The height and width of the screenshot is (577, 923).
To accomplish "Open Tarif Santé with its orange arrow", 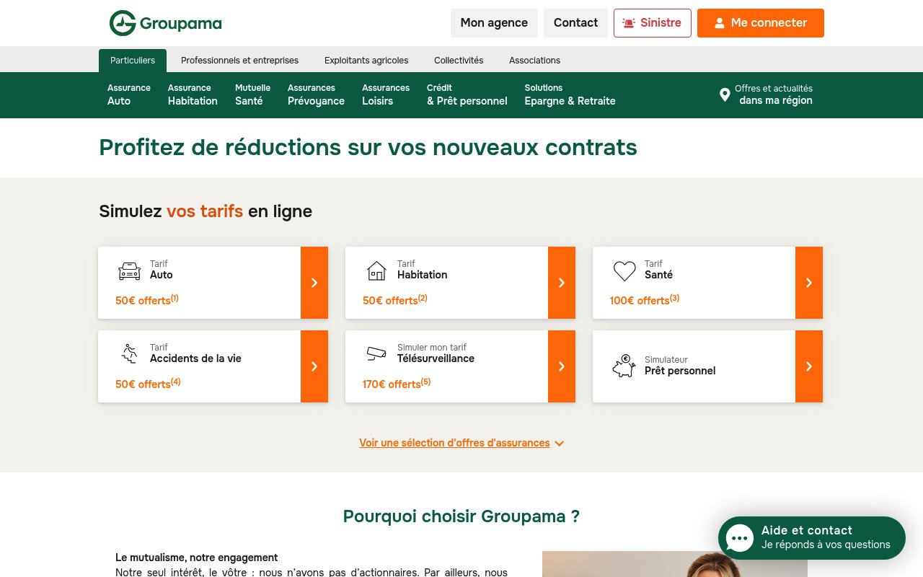I will [809, 283].
